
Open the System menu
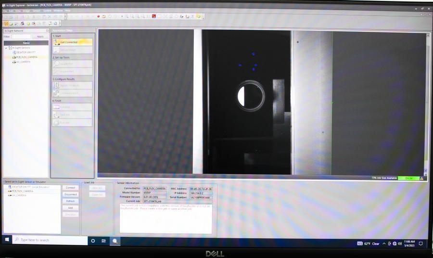(x=47, y=11)
